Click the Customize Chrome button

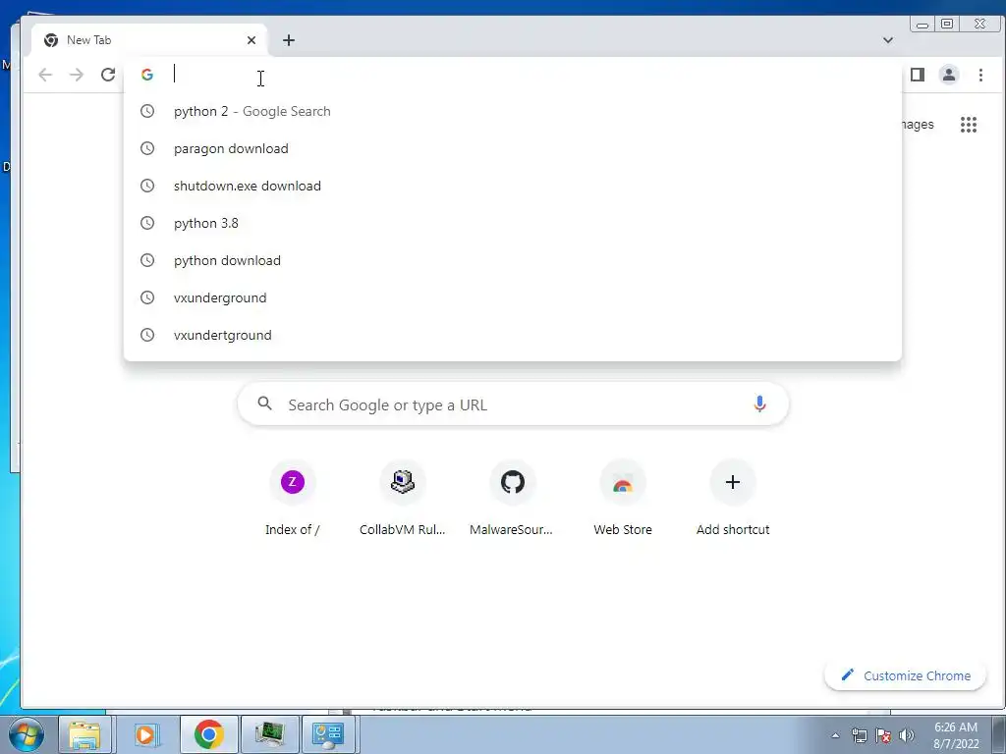[905, 675]
